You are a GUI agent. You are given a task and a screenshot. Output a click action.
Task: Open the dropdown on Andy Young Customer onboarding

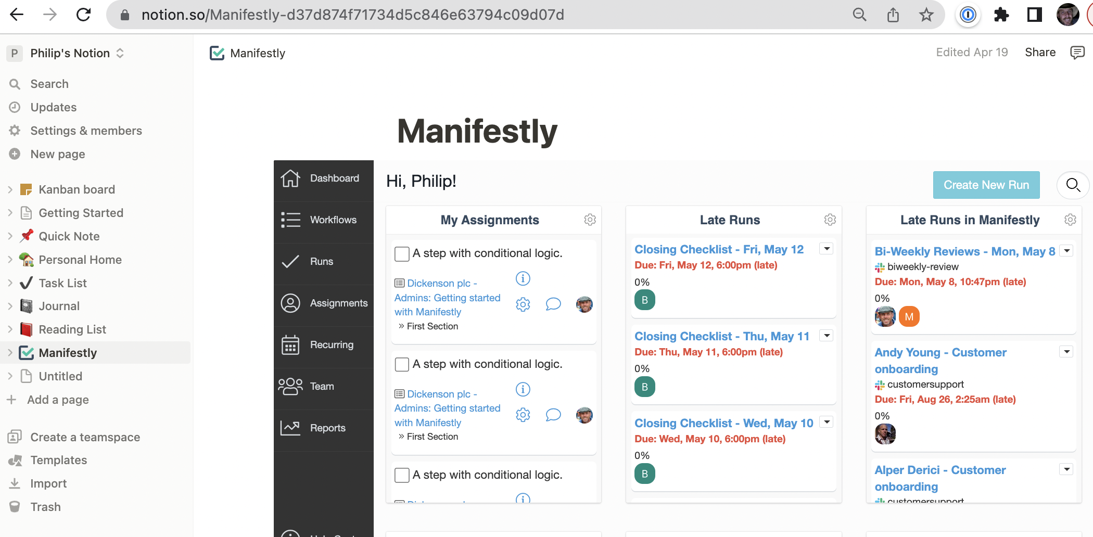[1067, 352]
